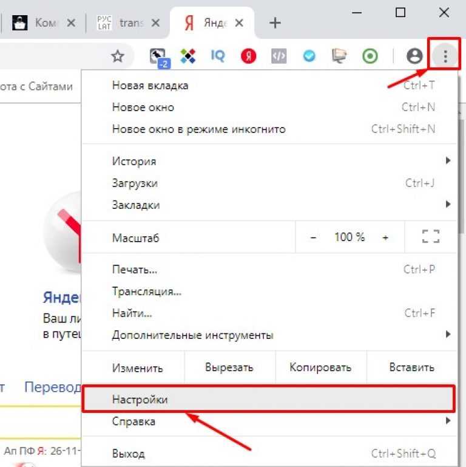The height and width of the screenshot is (467, 466).
Task: Close the Ком tab
Action: pyautogui.click(x=71, y=23)
